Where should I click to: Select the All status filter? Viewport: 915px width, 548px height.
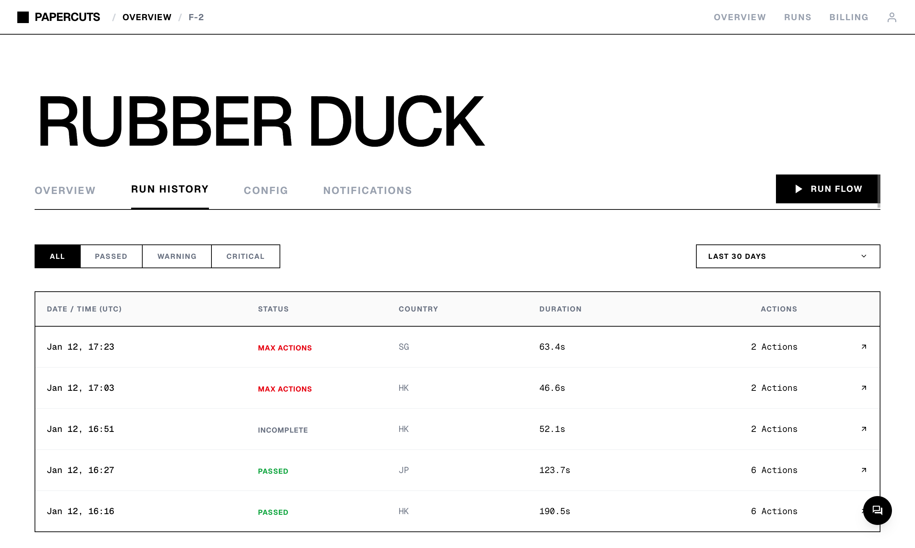(x=57, y=256)
